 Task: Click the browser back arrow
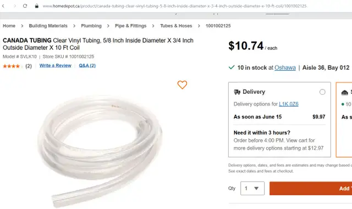click(x=3, y=6)
